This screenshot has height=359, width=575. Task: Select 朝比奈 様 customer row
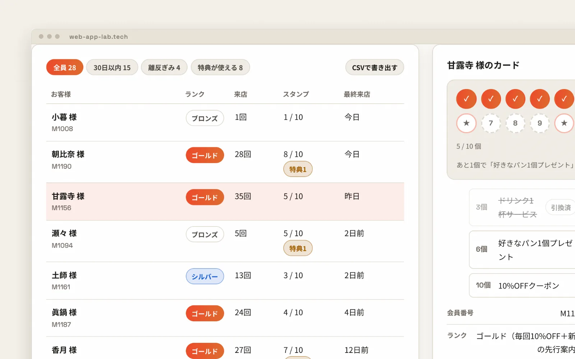click(x=225, y=162)
